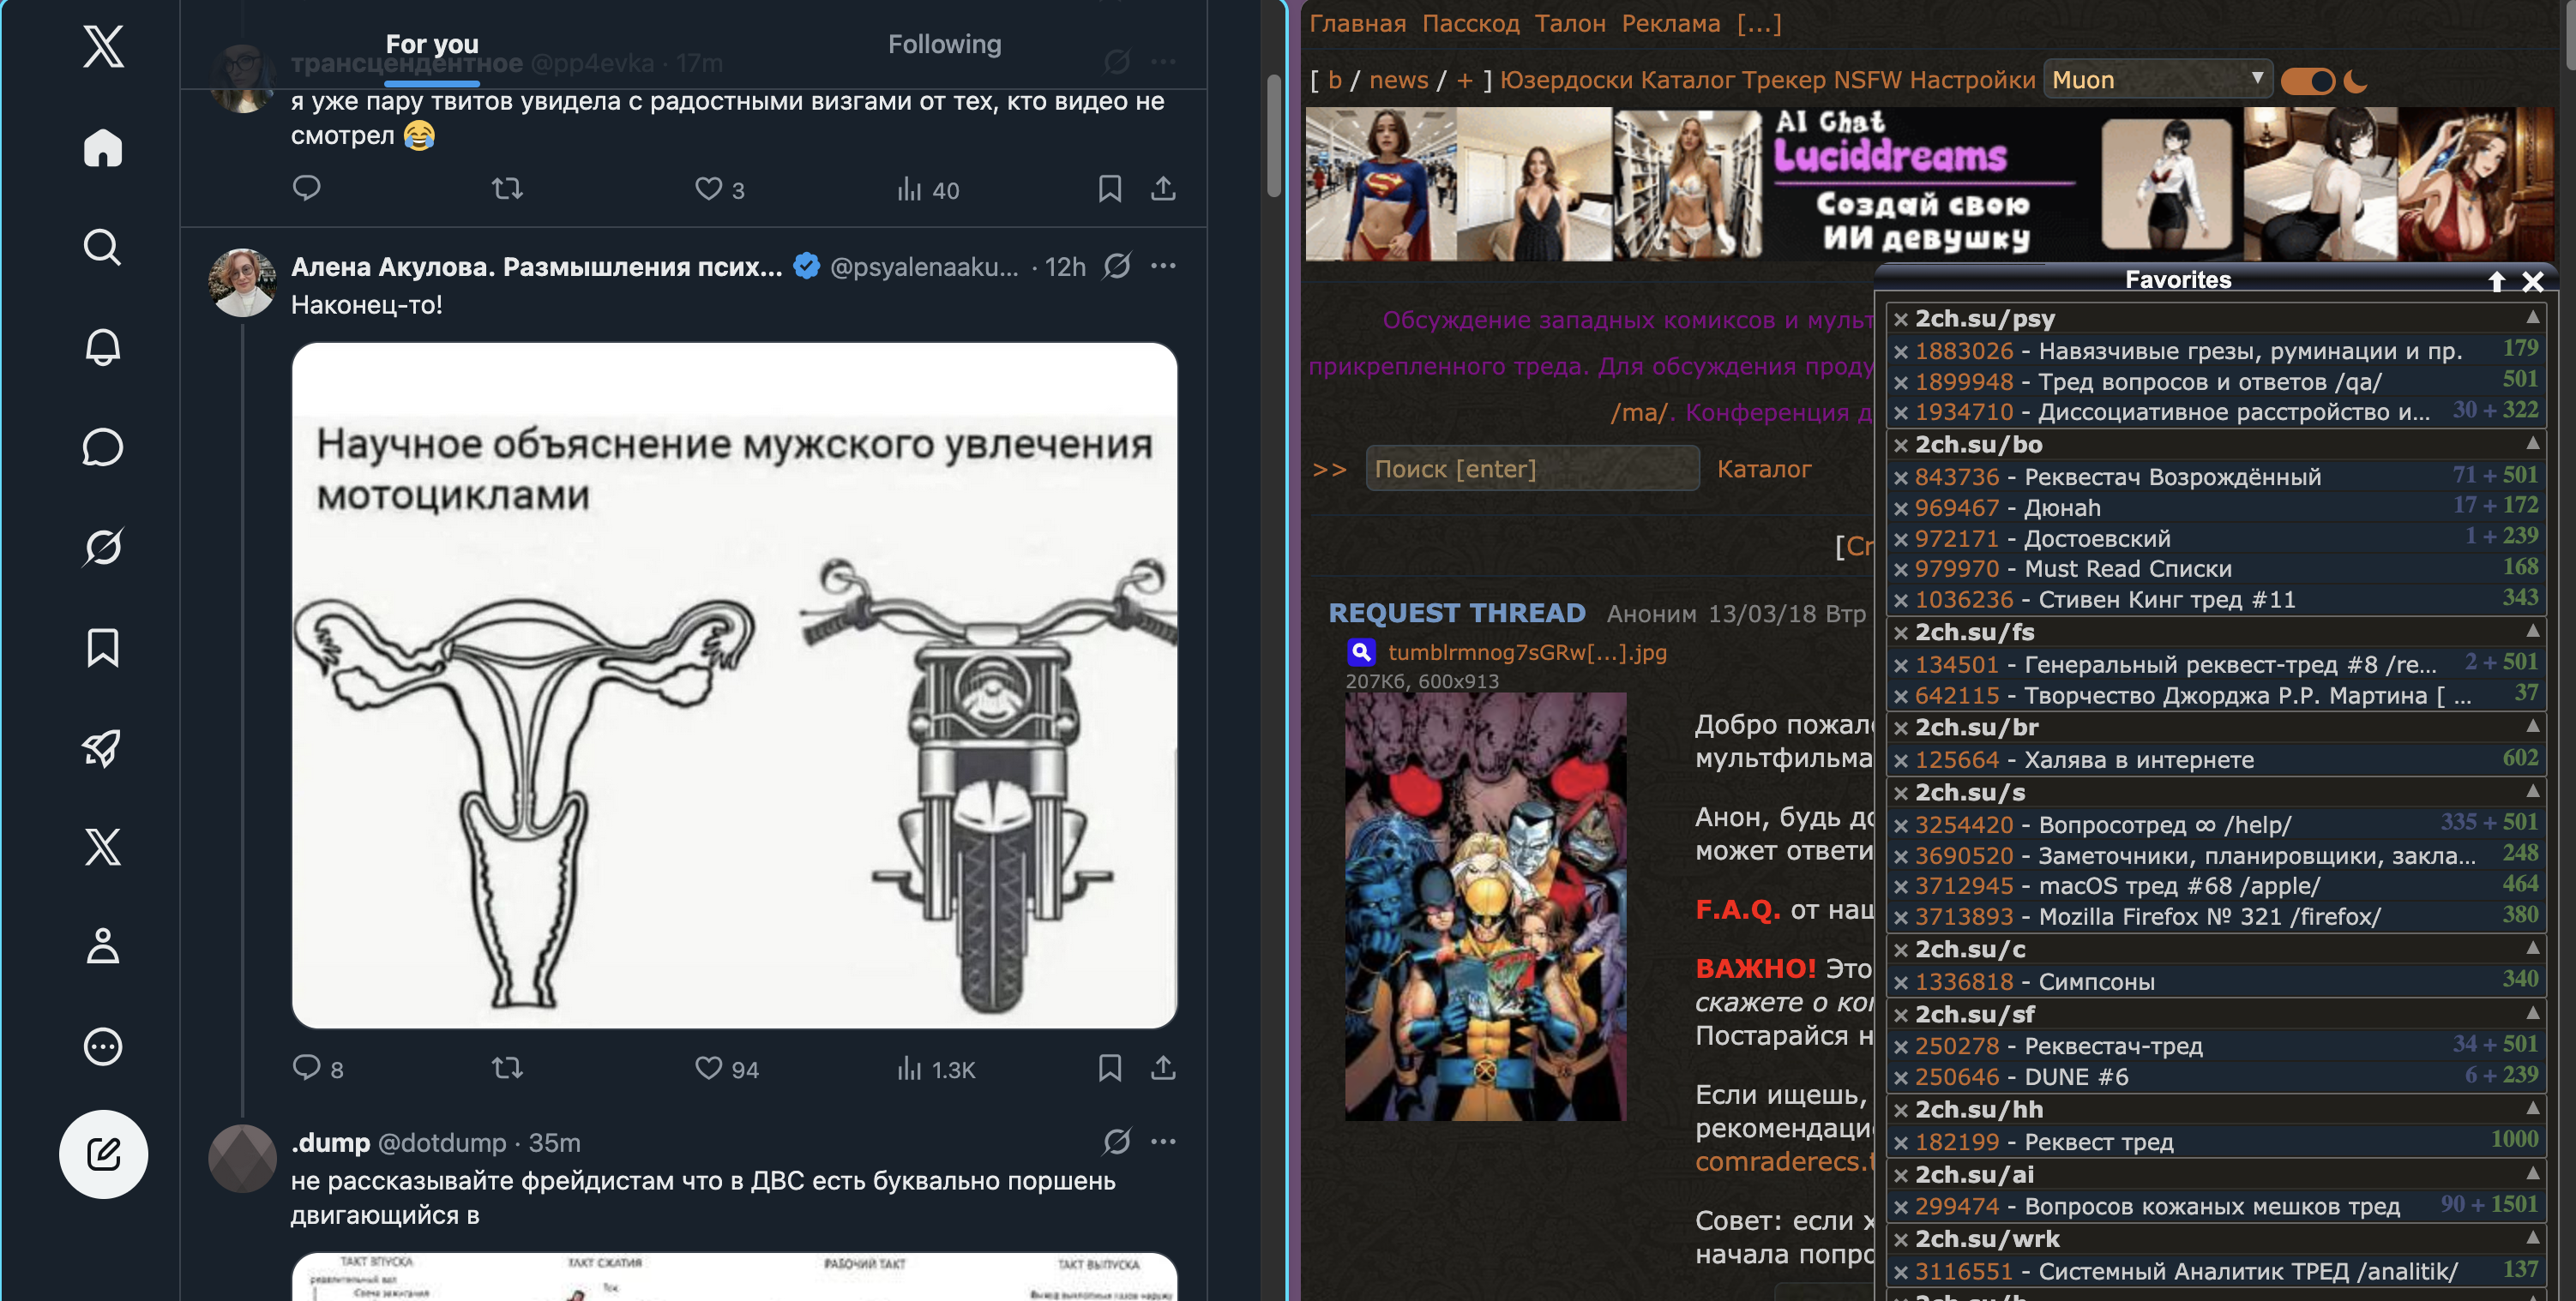Switch to the For you tab
Viewport: 2576px width, 1301px height.
click(x=432, y=44)
